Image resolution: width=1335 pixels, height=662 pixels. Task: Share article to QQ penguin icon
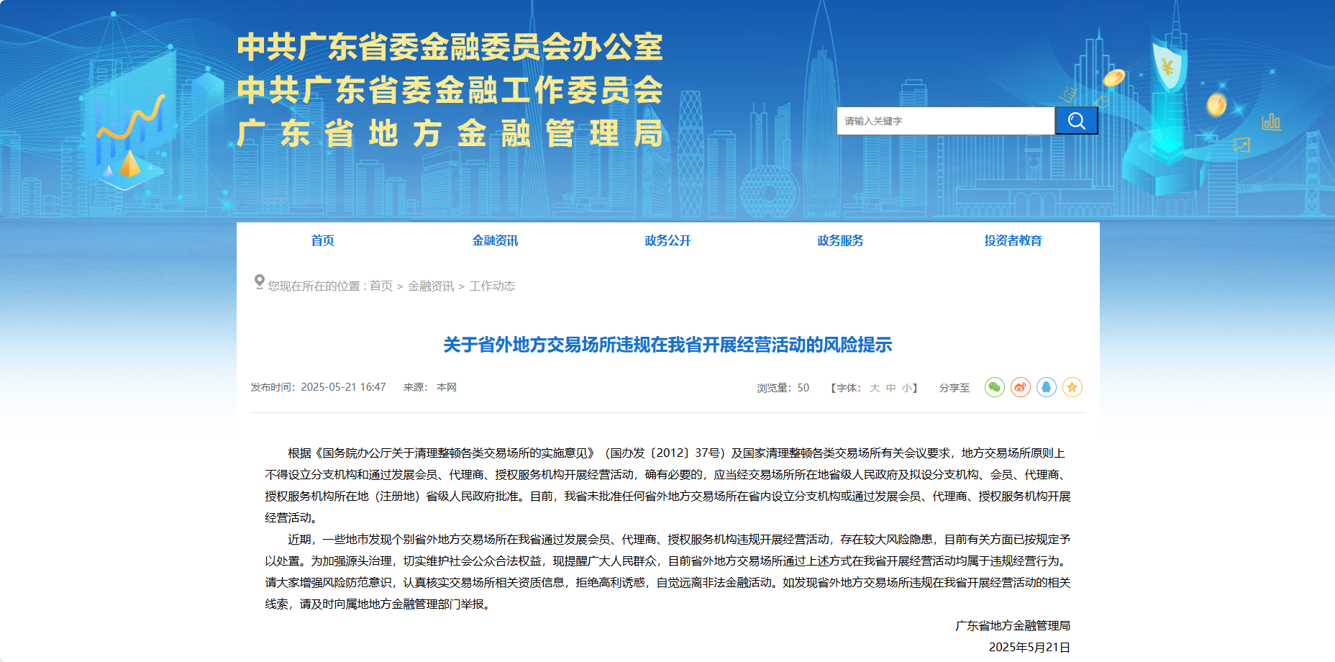pos(1046,387)
